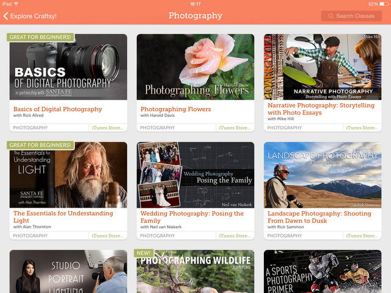Click the Basics of Digital Photography title
The width and height of the screenshot is (391, 293).
tap(57, 109)
